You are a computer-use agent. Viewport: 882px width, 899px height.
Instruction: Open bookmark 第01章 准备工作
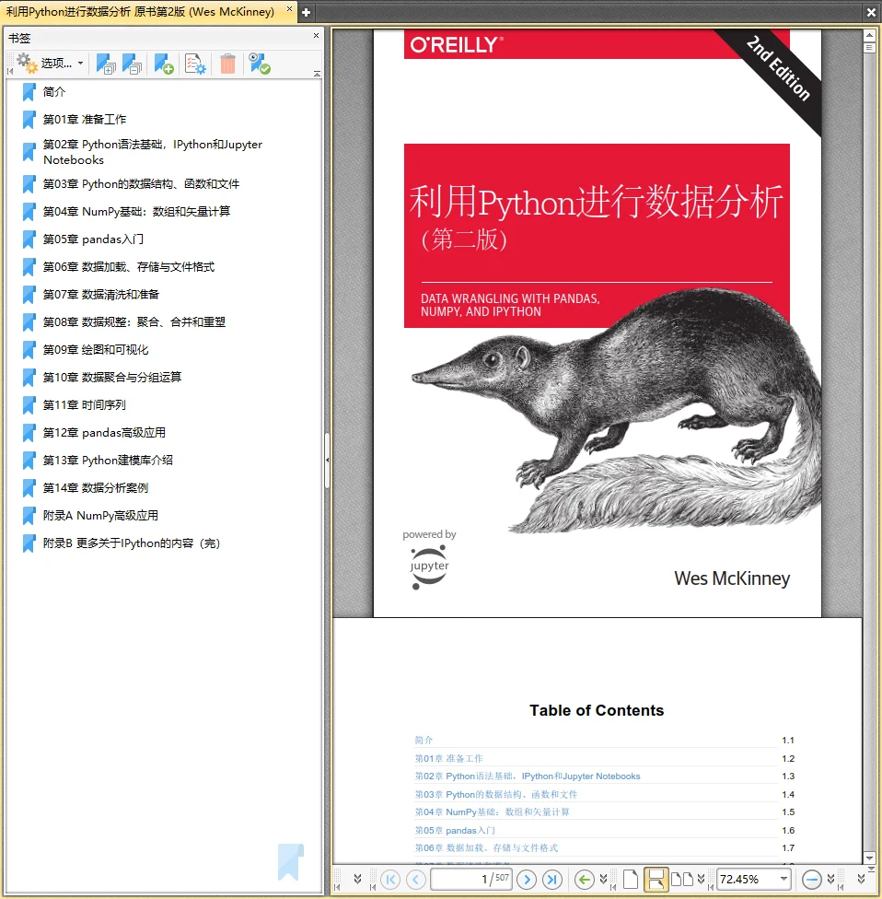[85, 119]
